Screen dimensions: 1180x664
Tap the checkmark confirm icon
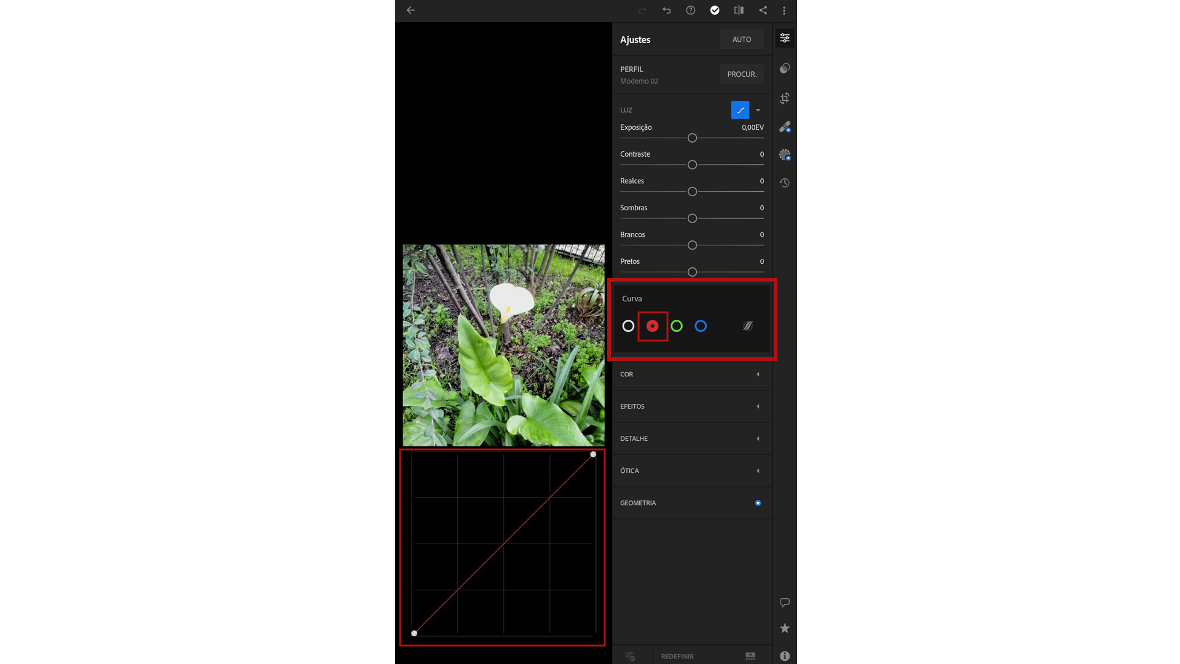click(715, 10)
